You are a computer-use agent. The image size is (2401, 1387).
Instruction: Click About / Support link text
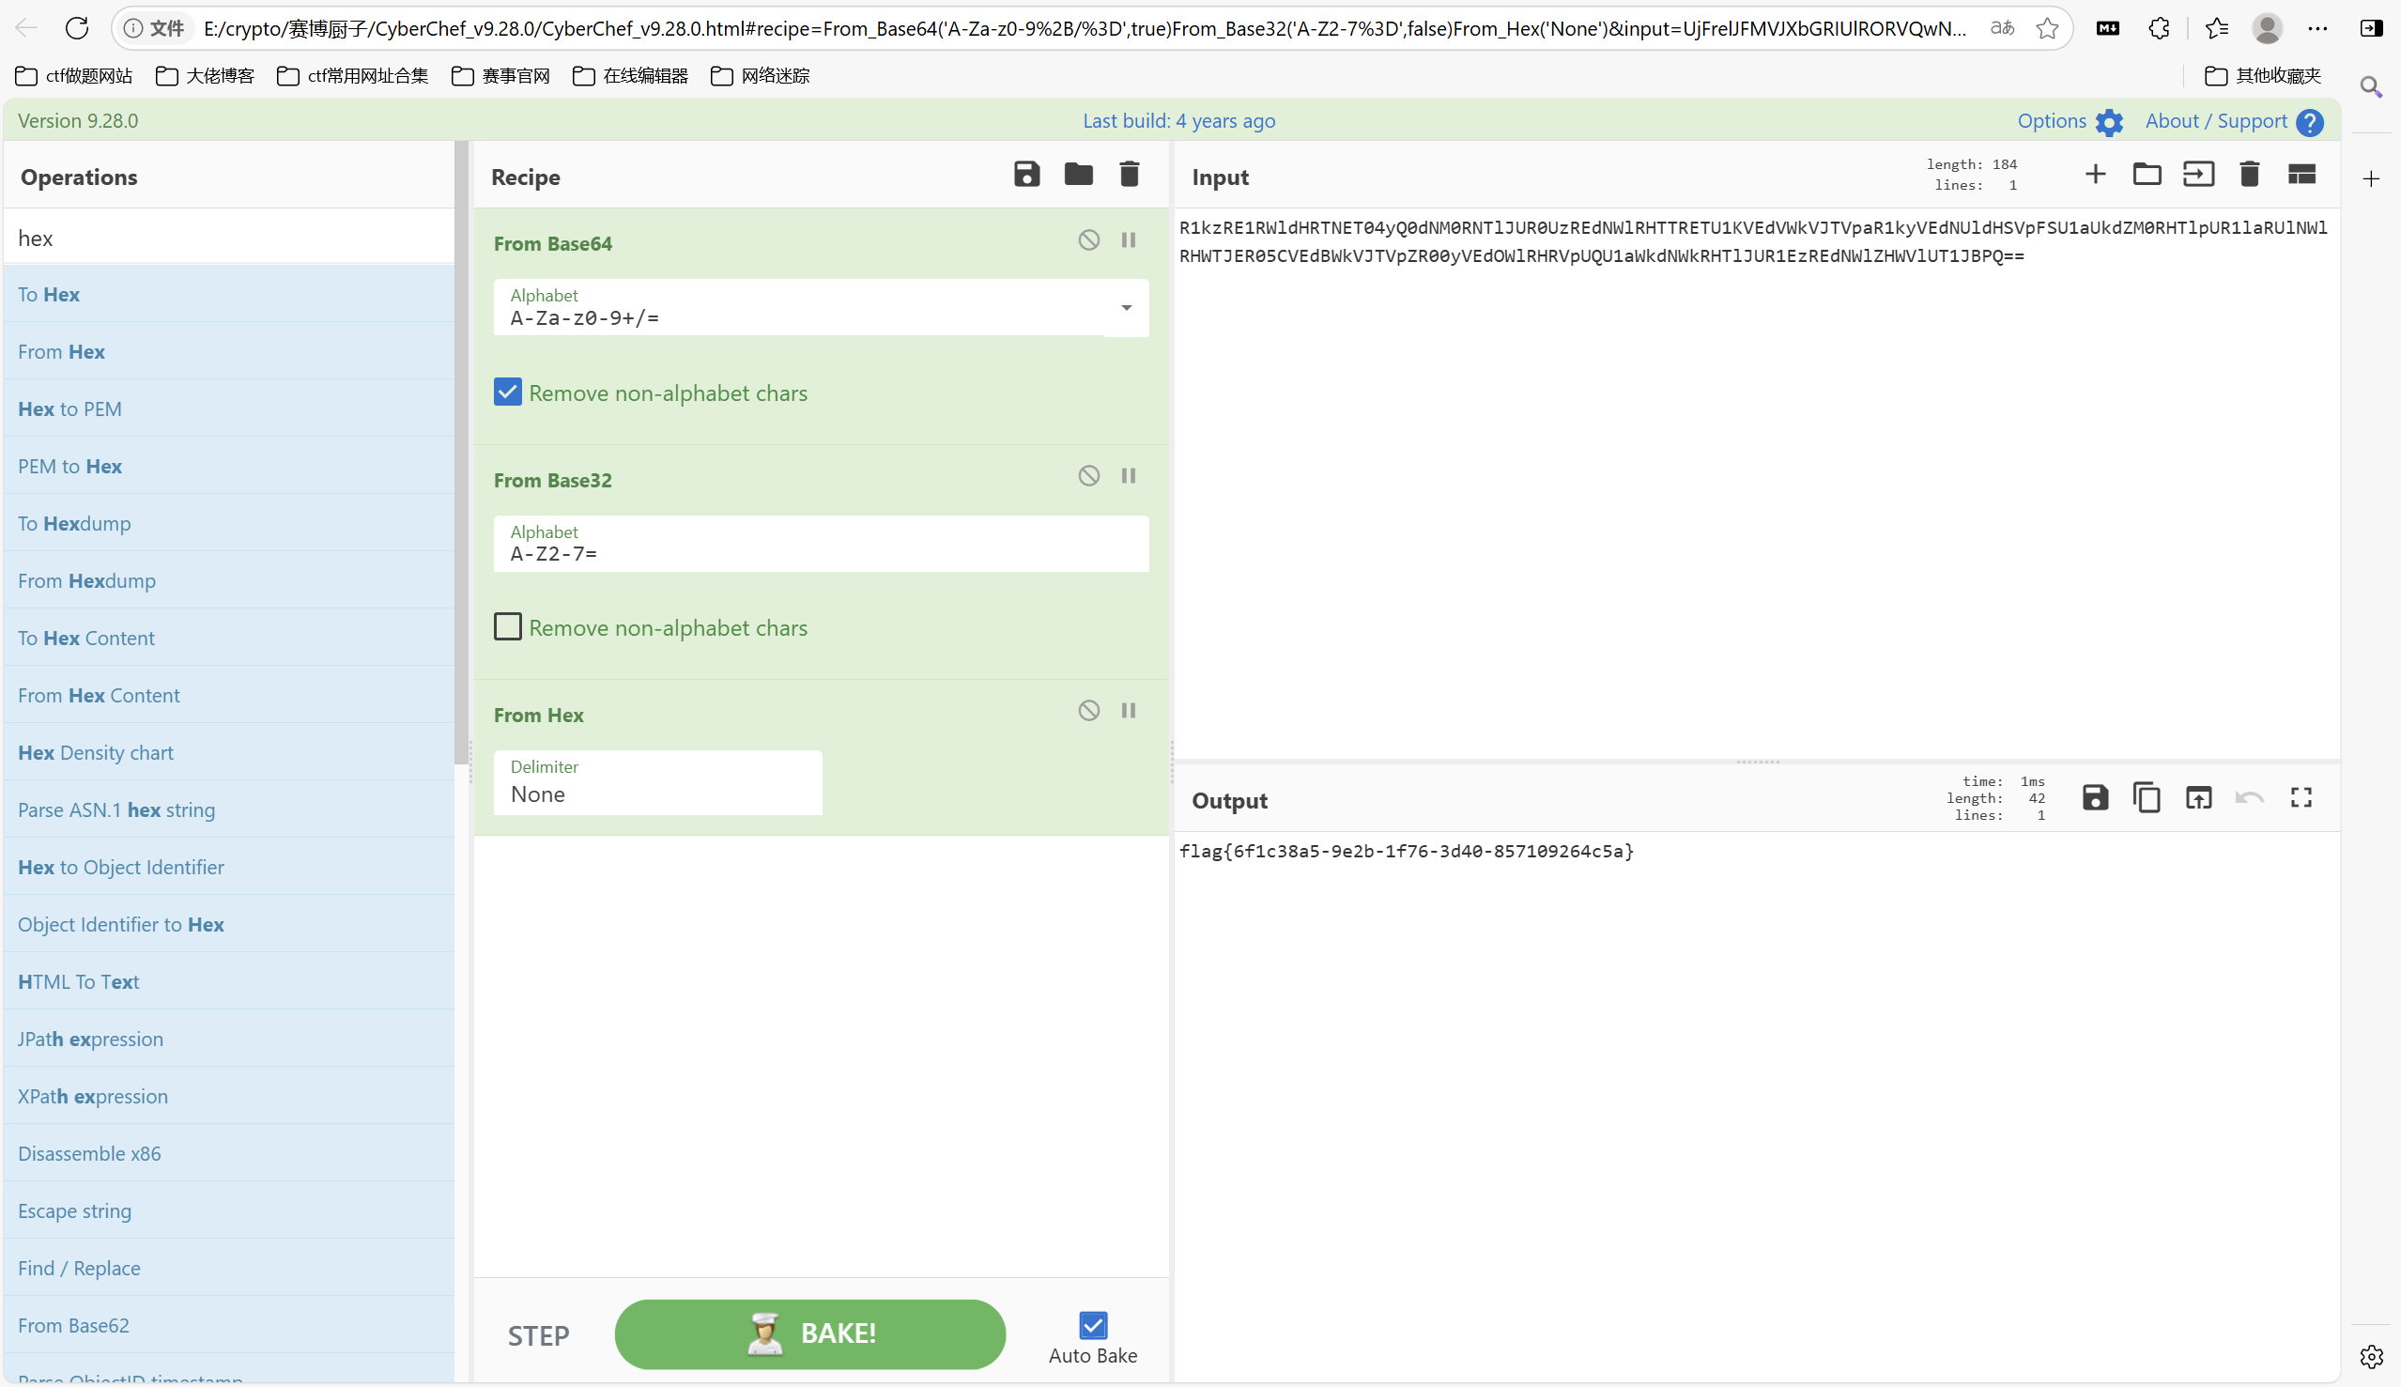click(2216, 121)
